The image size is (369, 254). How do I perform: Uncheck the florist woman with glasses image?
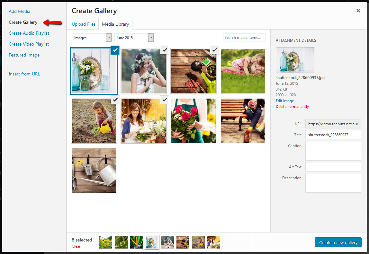165,100
